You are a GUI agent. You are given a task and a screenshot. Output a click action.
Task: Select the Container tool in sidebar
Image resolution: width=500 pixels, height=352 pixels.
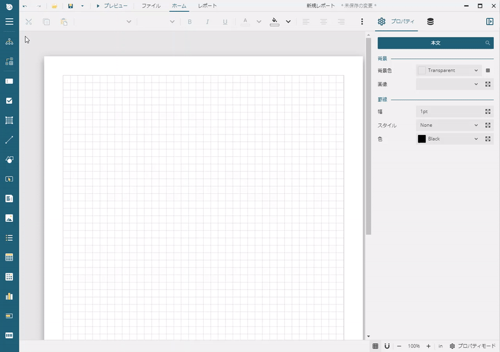9,120
